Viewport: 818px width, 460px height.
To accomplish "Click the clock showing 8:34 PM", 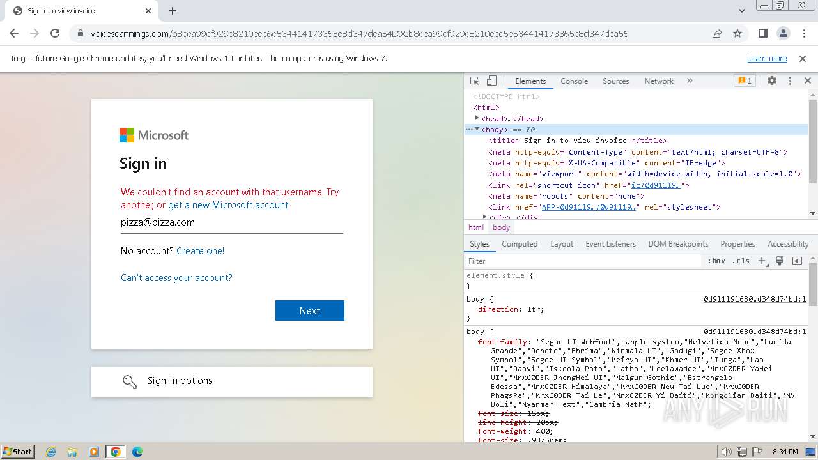I will click(x=785, y=452).
